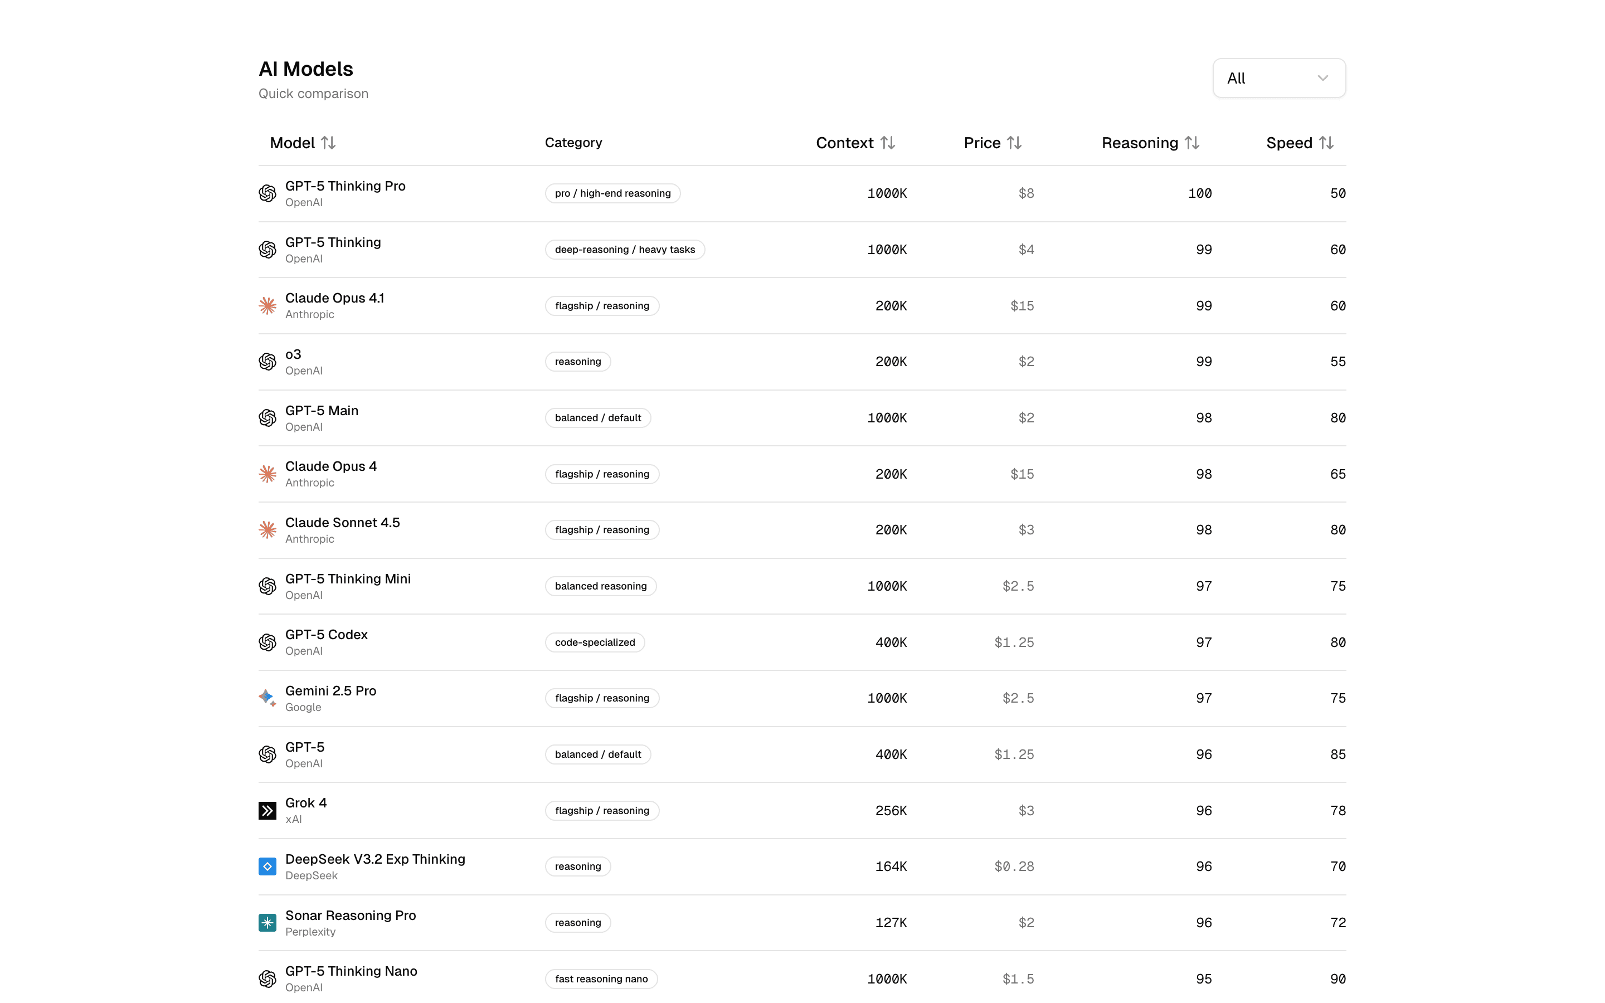Image resolution: width=1605 pixels, height=1003 pixels.
Task: Select the Category column header
Action: coord(573,143)
